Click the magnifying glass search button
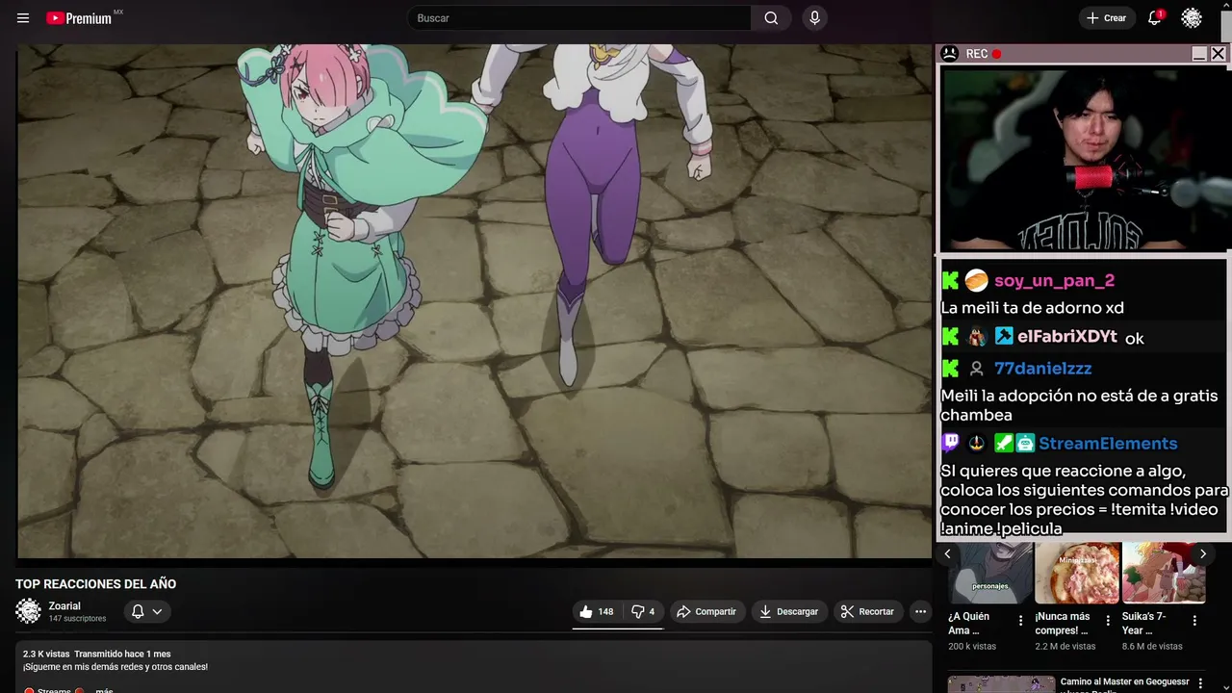 tap(771, 18)
